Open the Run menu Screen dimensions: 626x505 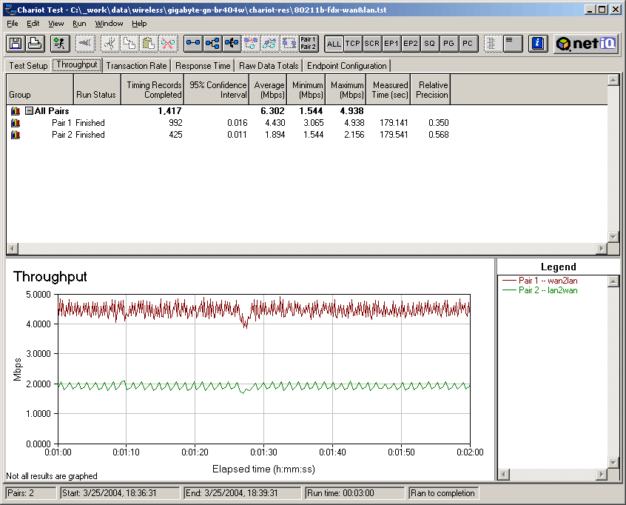(79, 24)
